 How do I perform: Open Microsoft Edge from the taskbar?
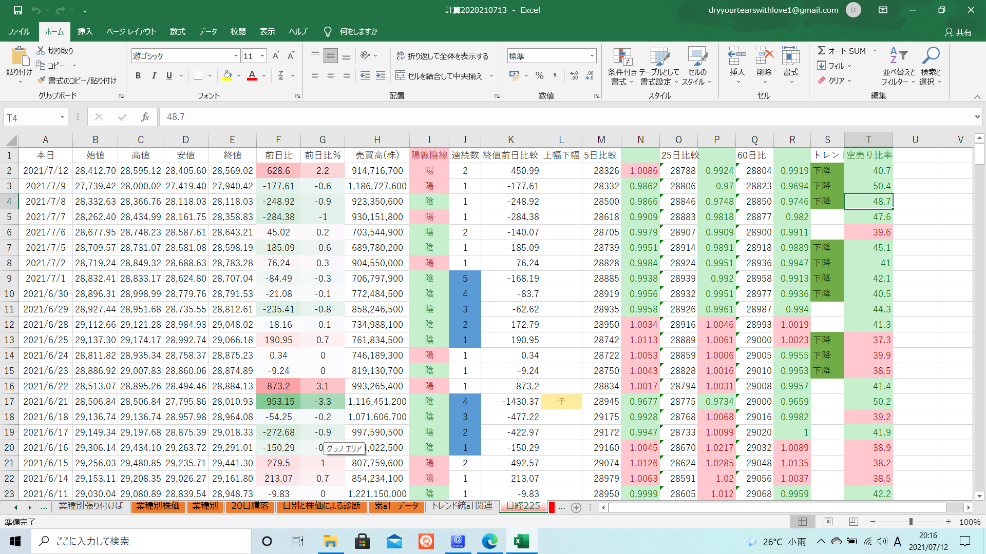[x=489, y=541]
